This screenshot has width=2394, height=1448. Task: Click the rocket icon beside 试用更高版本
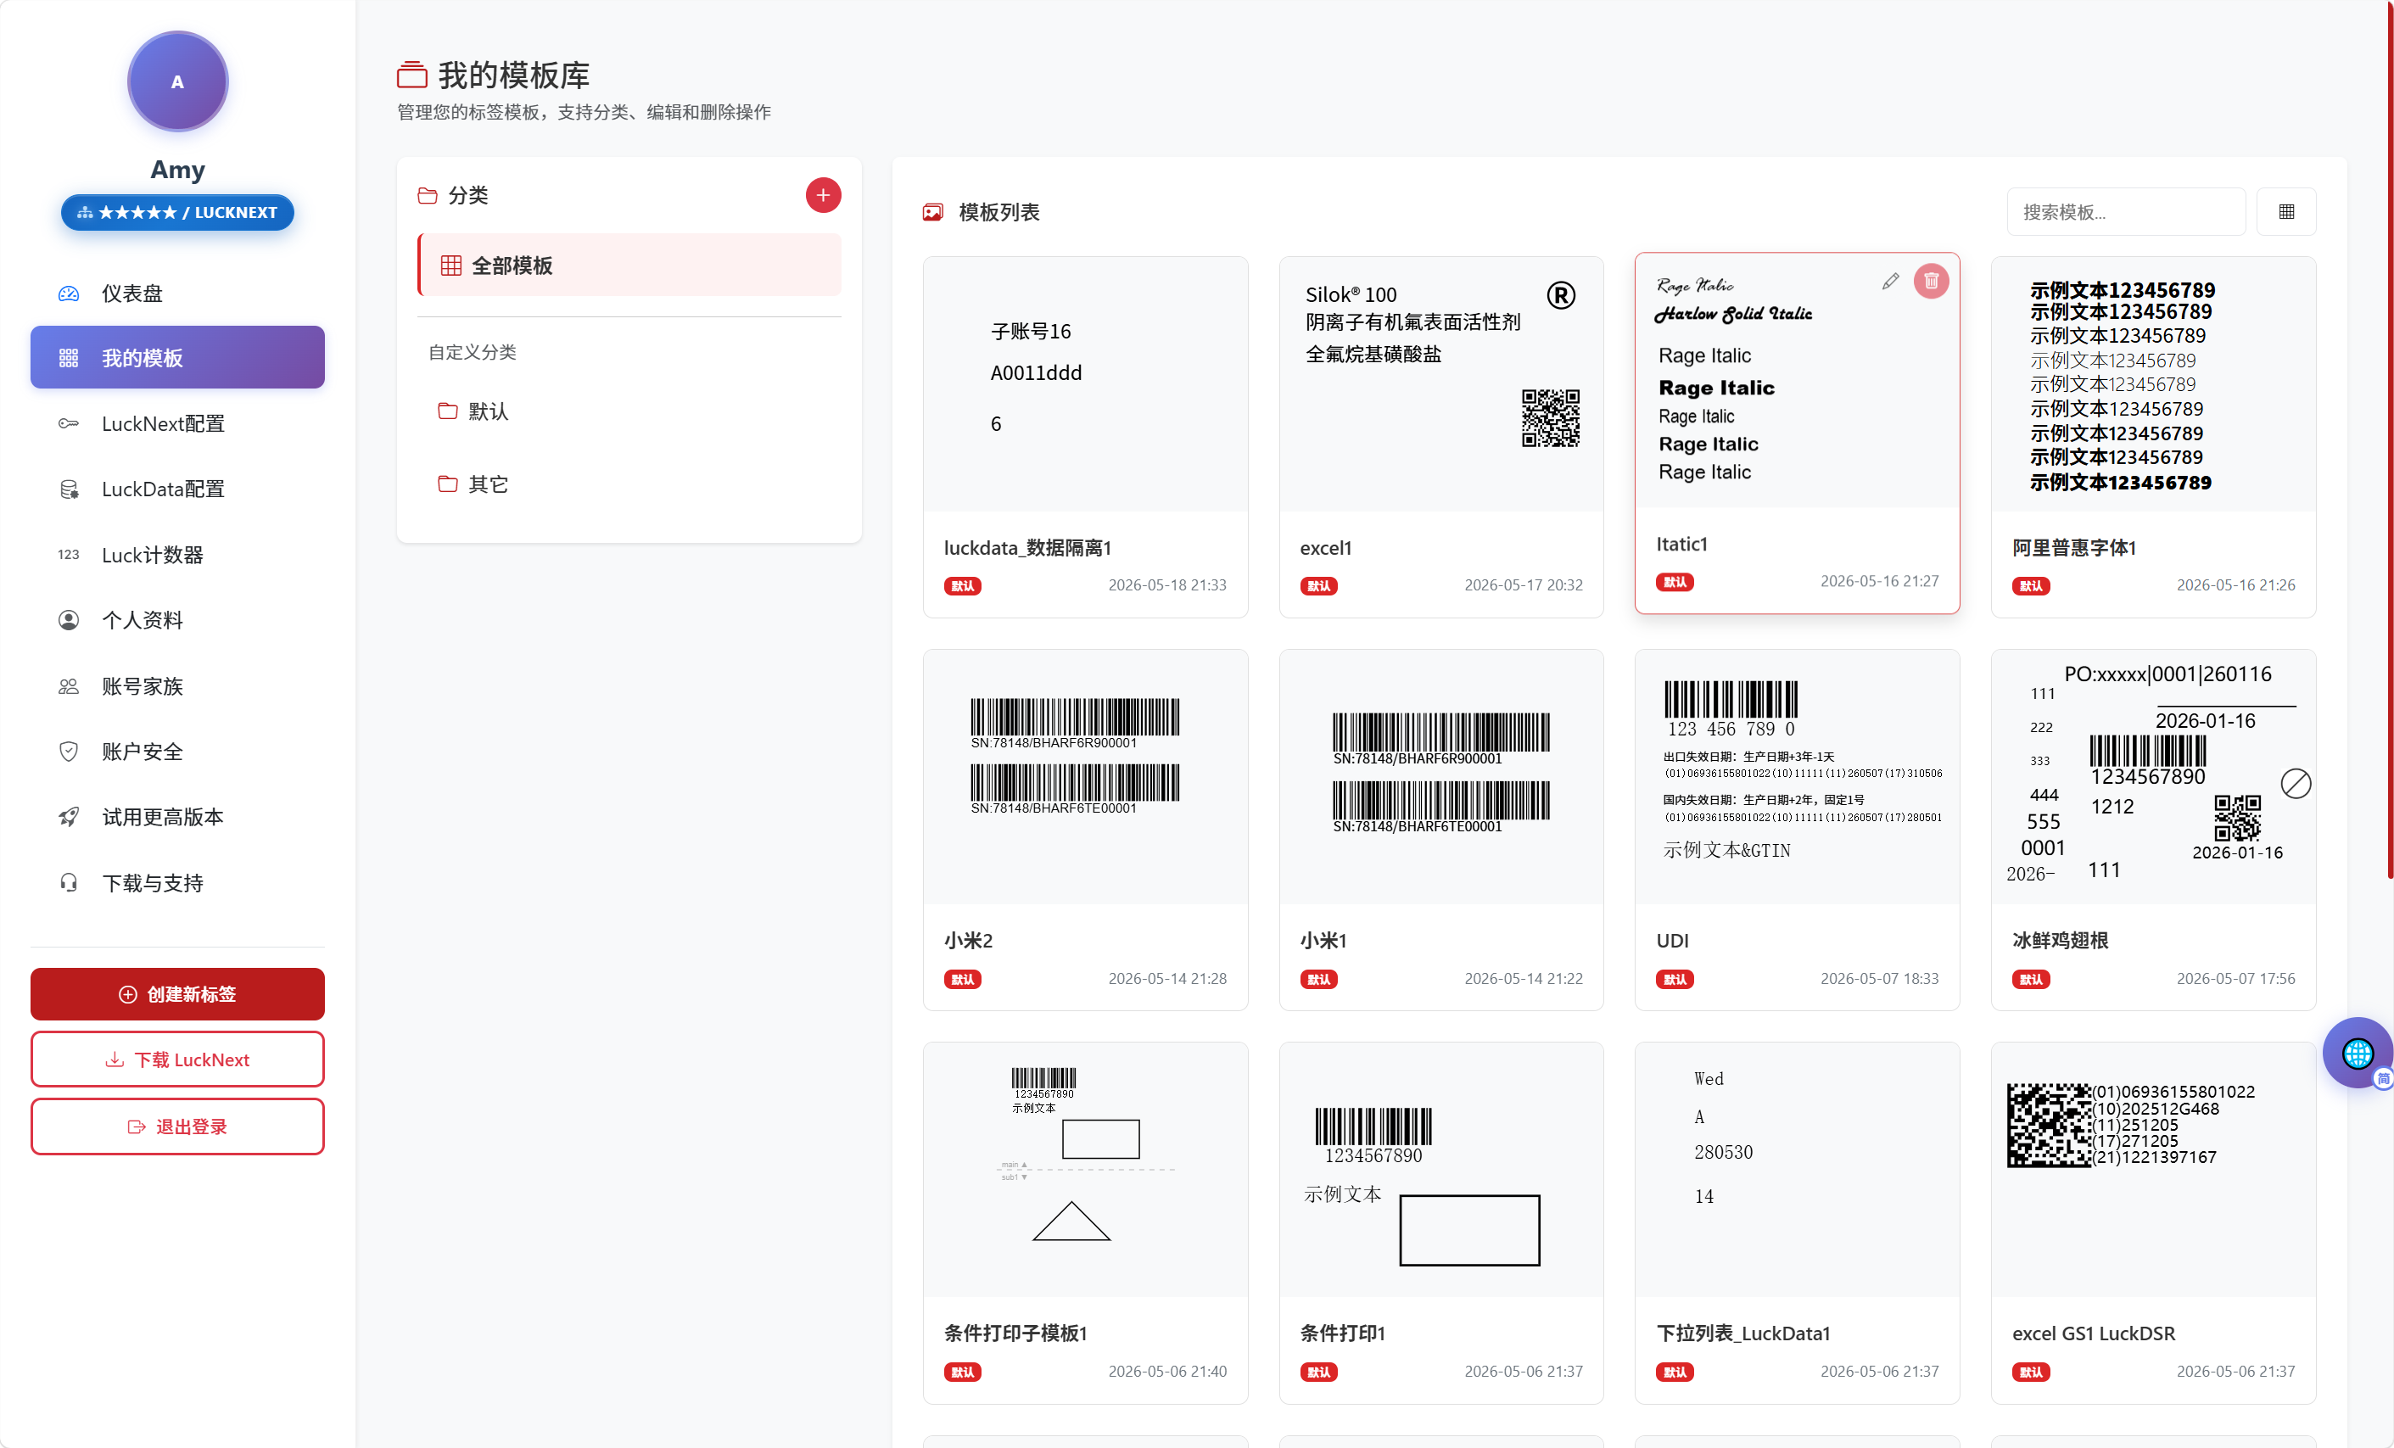(68, 816)
